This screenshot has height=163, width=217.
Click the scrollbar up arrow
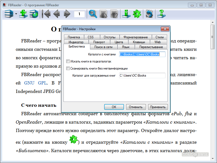(x=212, y=22)
